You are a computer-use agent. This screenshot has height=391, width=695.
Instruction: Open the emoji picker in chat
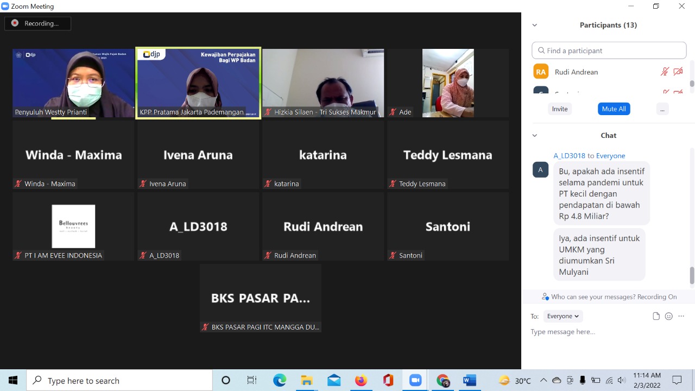(668, 316)
